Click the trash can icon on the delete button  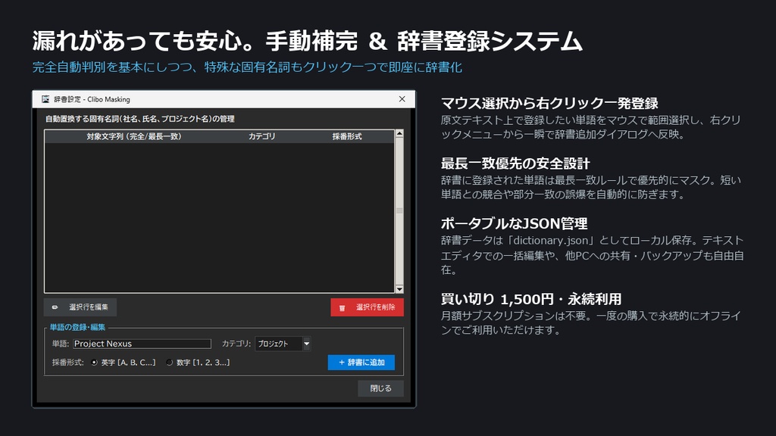342,307
